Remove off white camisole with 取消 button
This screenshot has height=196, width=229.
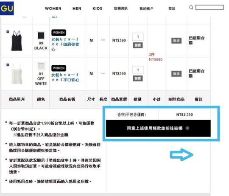pyautogui.click(x=176, y=74)
